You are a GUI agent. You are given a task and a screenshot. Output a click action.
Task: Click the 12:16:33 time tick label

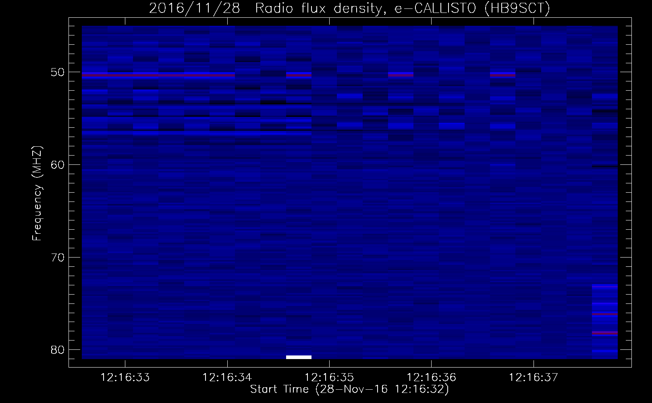click(x=125, y=377)
